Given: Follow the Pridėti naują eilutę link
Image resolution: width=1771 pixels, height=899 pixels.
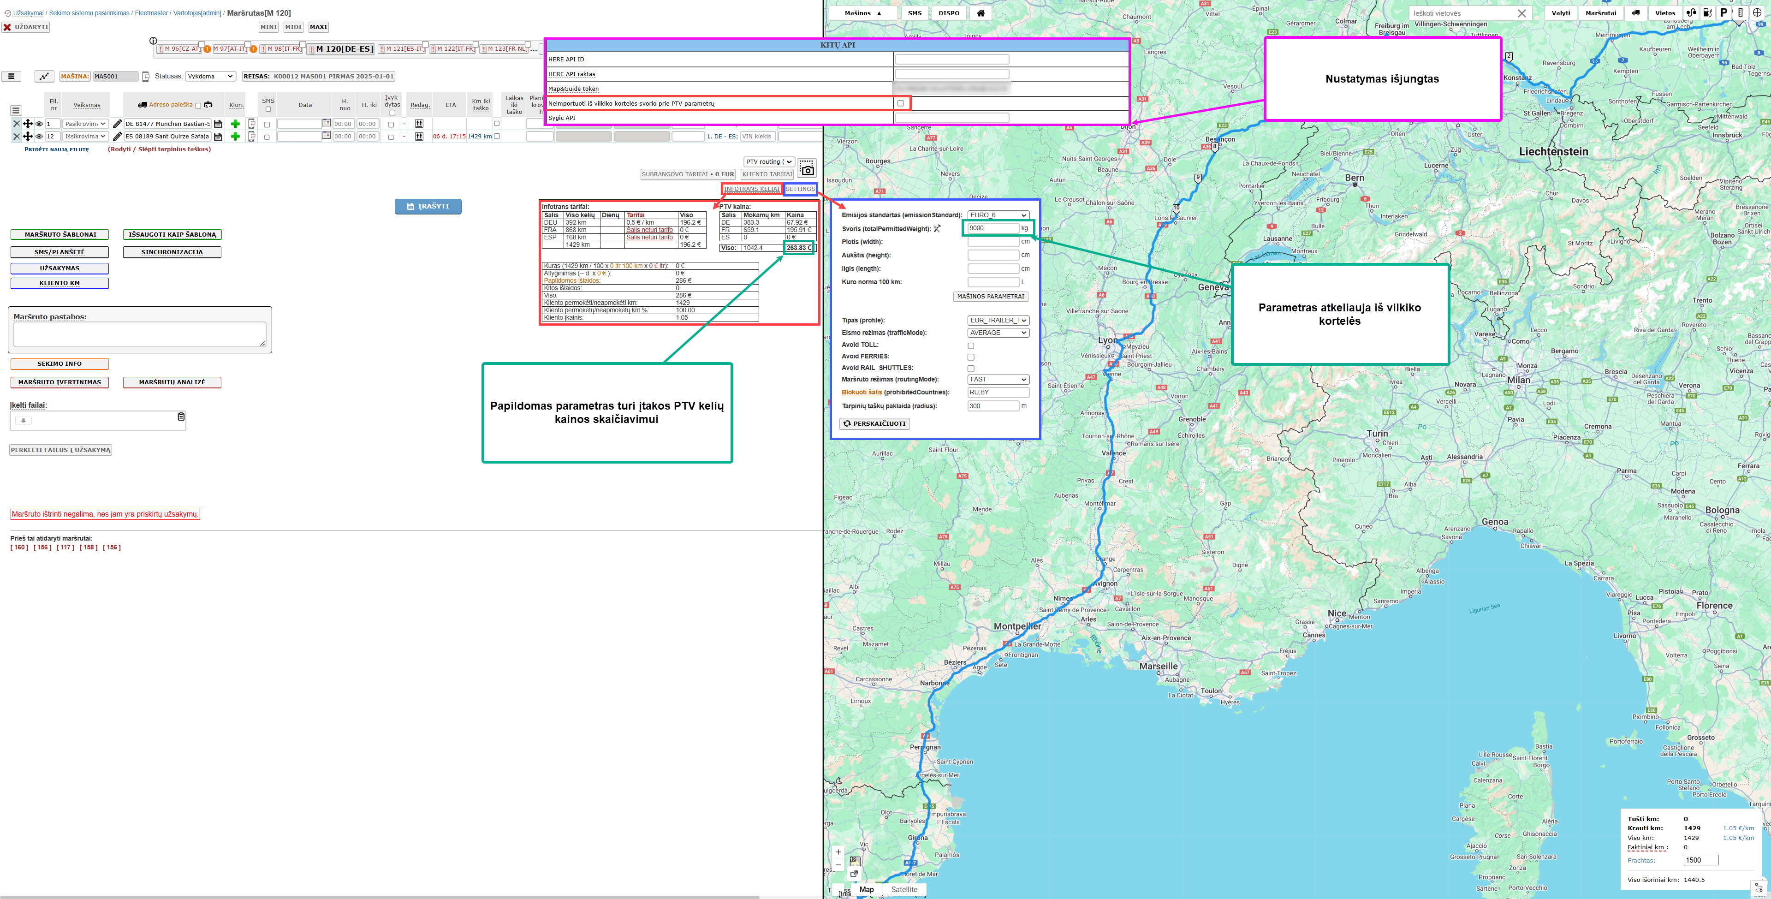Looking at the screenshot, I should click(57, 149).
